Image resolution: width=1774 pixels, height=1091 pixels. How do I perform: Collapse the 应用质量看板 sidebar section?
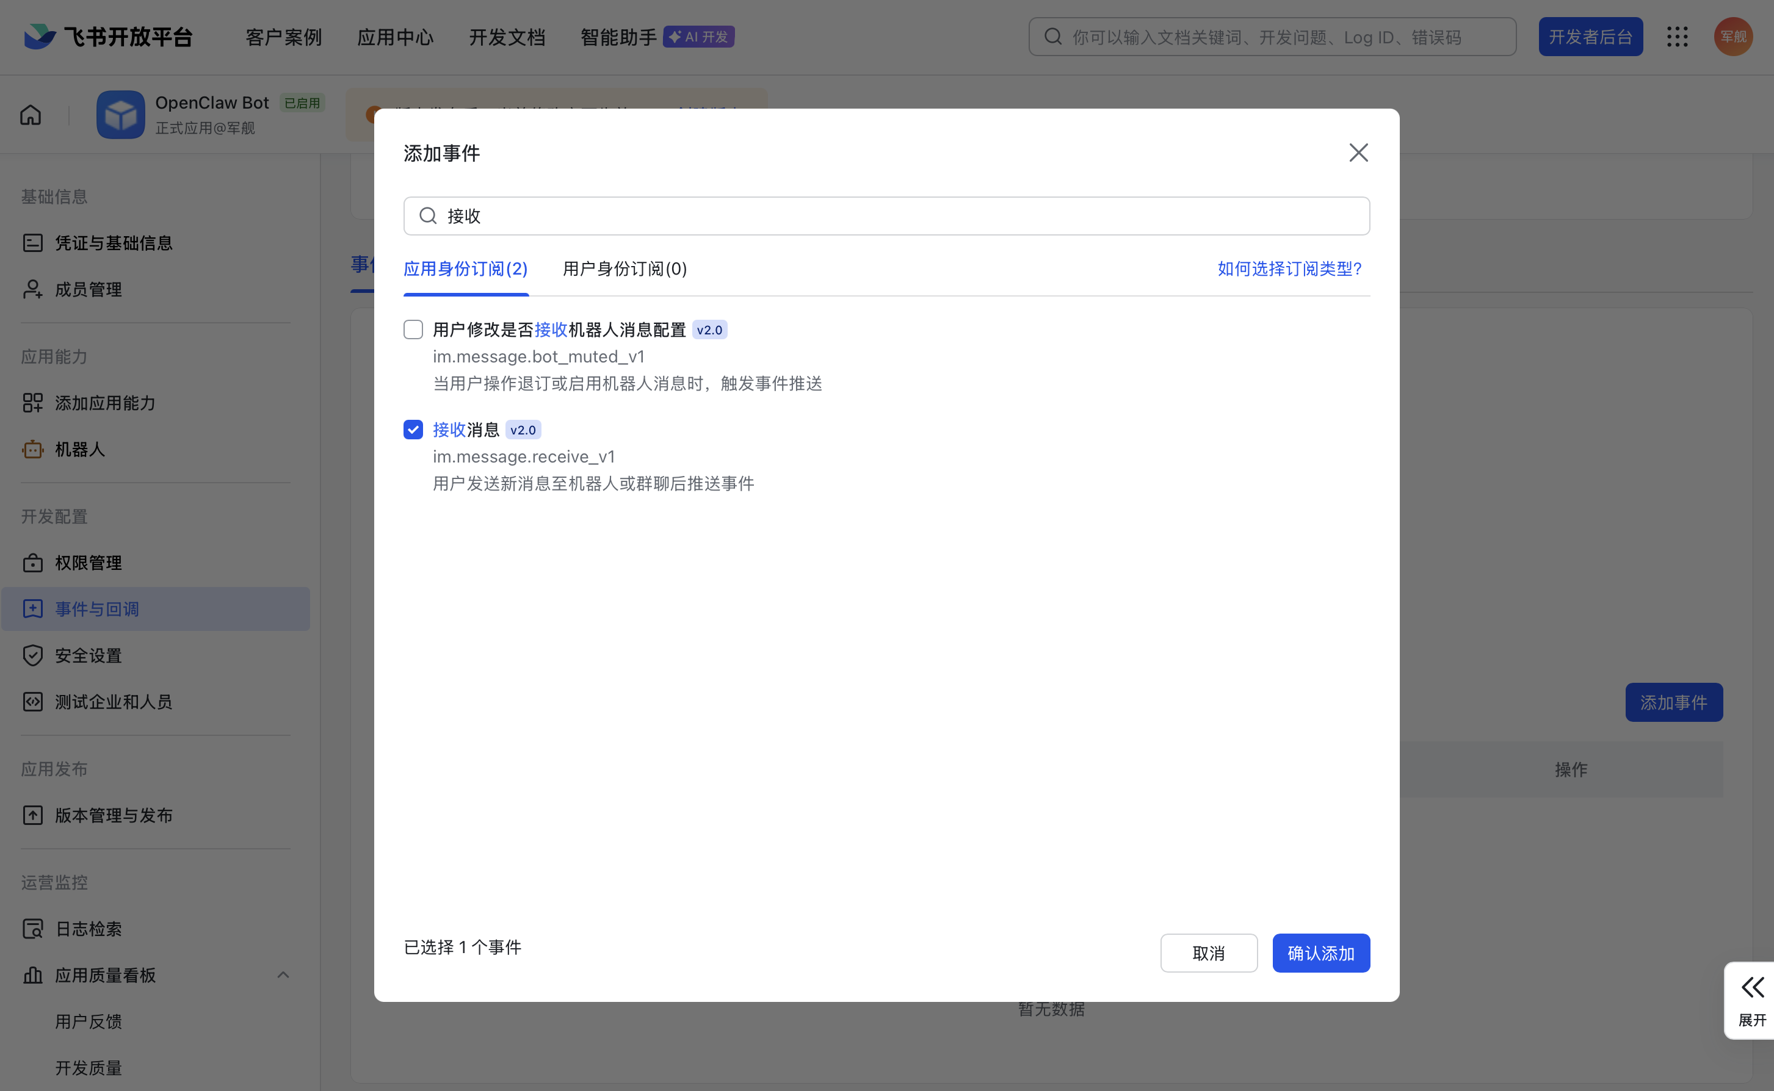283,975
